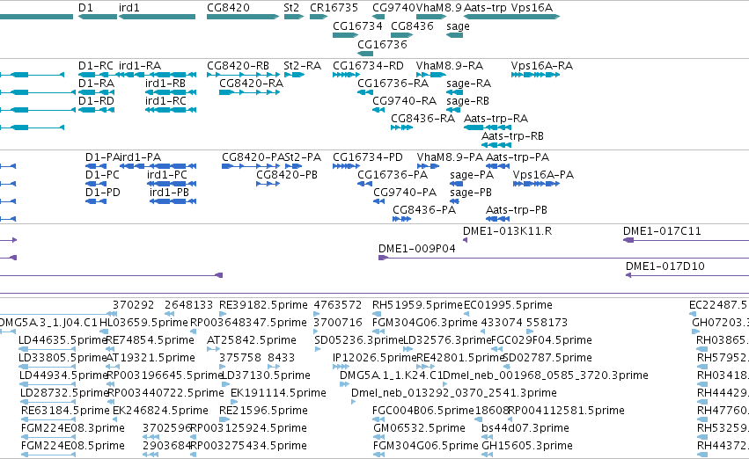Select protein CG8436-PA
Viewport: 749px width, 459px height.
(424, 210)
